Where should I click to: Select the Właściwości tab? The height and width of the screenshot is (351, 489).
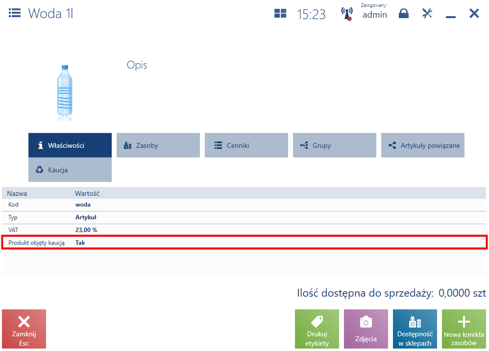(x=70, y=145)
